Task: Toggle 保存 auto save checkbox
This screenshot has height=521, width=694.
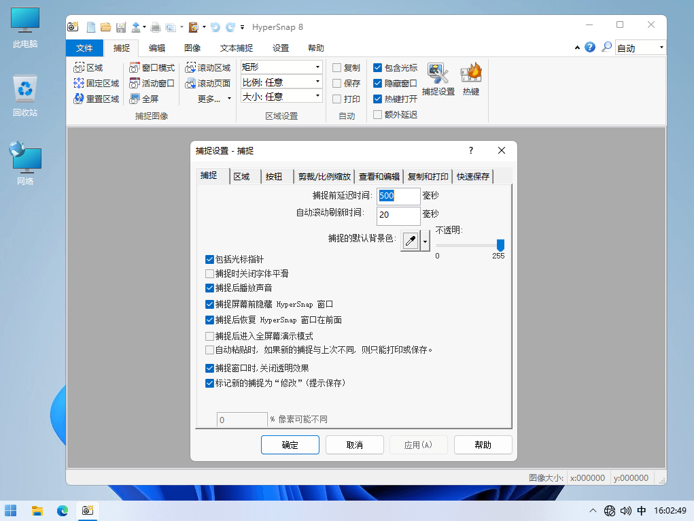Action: [x=337, y=83]
